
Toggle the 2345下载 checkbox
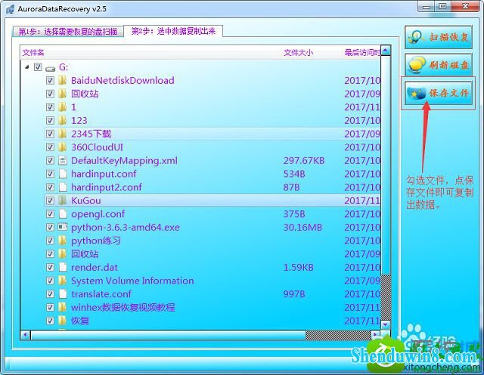(50, 134)
